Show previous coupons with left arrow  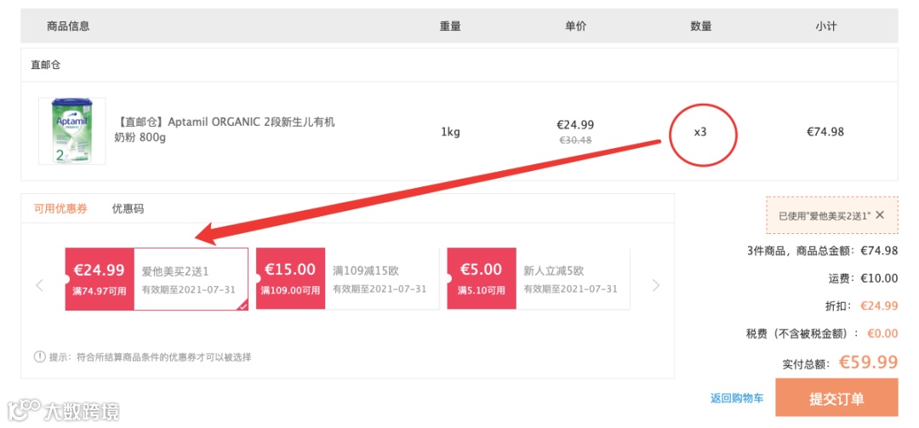pos(40,286)
